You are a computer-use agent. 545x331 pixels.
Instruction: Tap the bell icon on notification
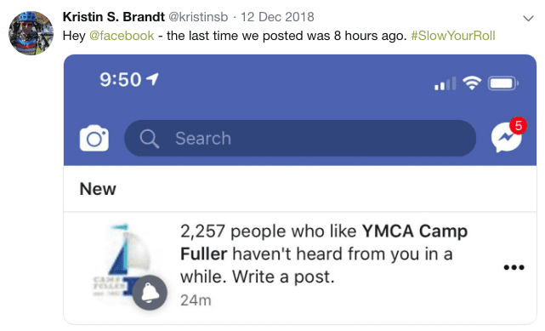150,293
